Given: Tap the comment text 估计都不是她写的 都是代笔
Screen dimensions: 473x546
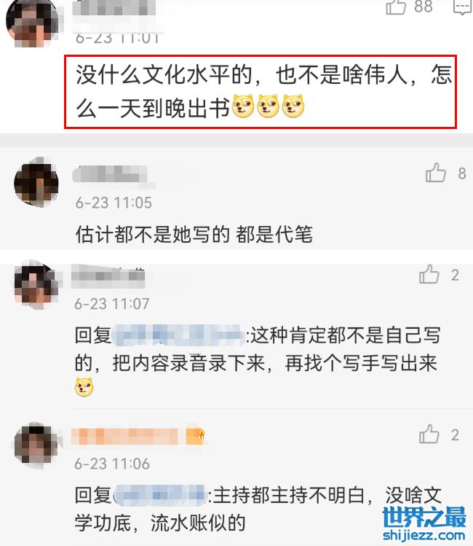Looking at the screenshot, I should (x=194, y=234).
